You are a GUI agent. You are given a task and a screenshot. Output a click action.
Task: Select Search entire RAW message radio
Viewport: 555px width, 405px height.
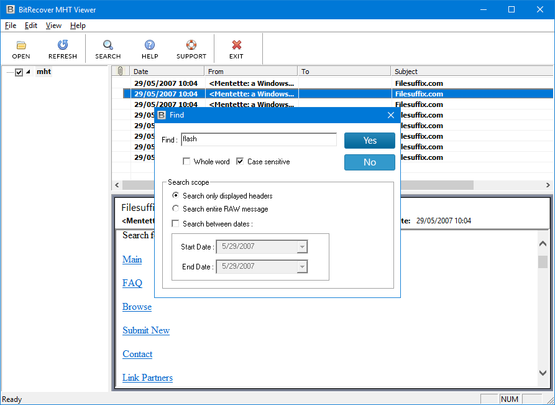pyautogui.click(x=175, y=208)
